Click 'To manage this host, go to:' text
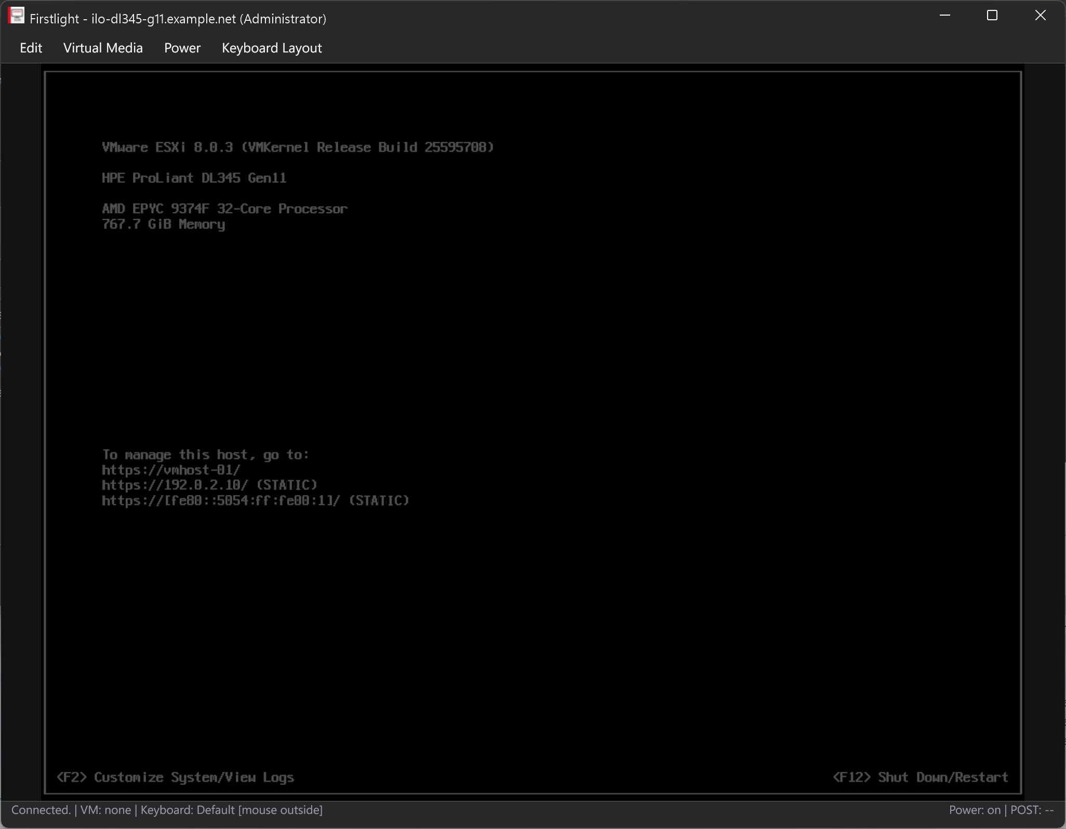Image resolution: width=1066 pixels, height=829 pixels. click(206, 455)
